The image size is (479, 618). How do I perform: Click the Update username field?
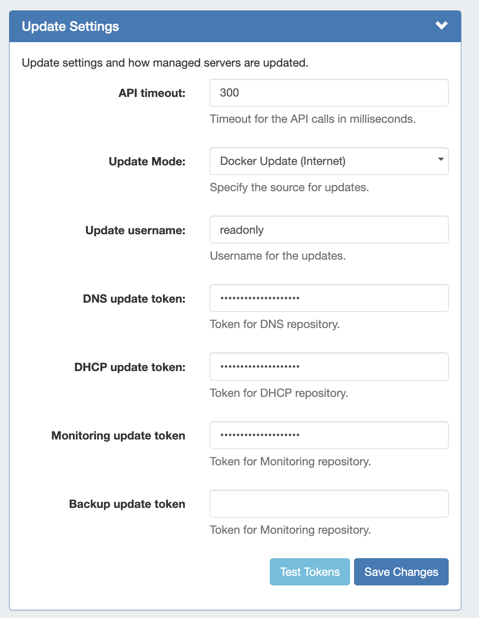329,230
